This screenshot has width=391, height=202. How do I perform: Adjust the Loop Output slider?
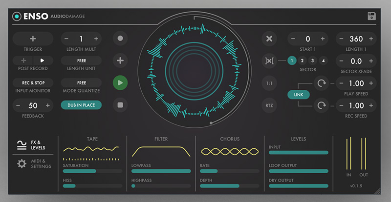point(299,171)
